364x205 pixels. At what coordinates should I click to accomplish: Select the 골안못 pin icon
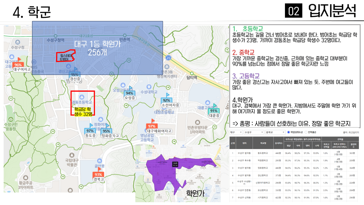click(100, 161)
